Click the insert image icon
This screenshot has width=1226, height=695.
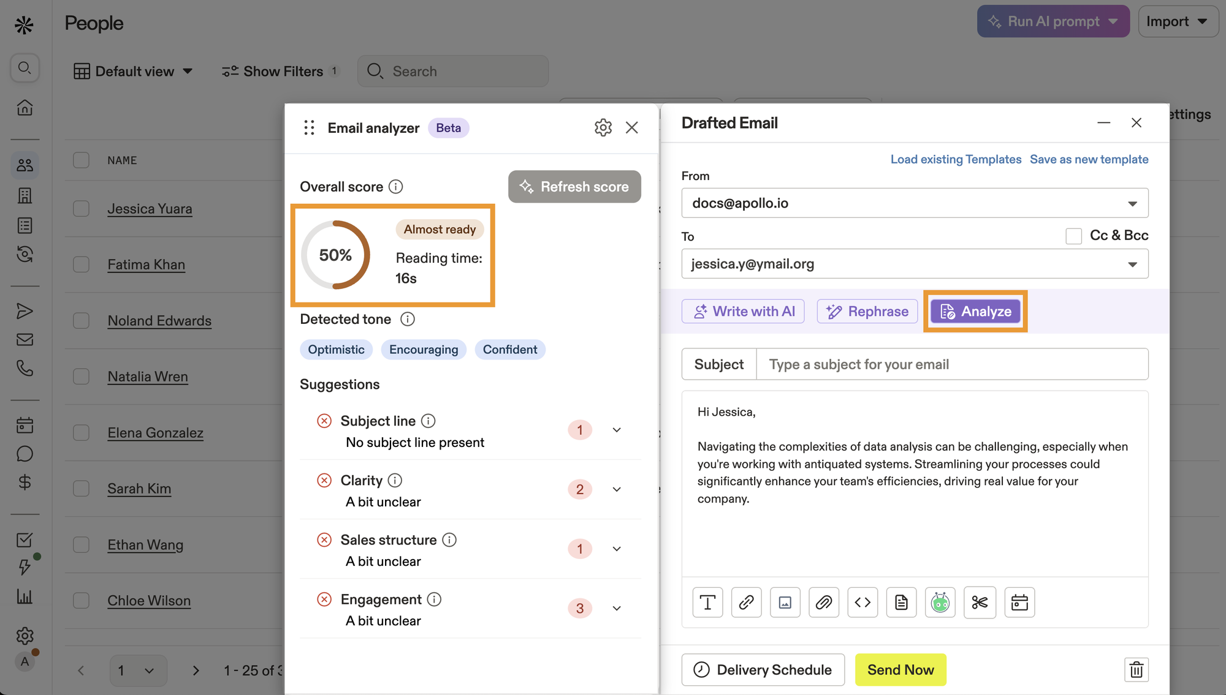pos(785,603)
